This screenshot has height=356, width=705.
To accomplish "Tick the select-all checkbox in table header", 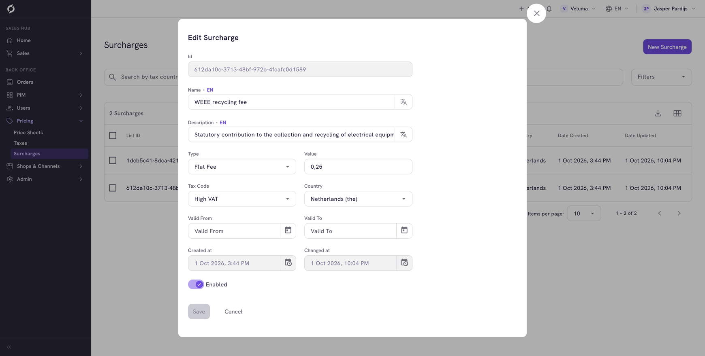I will pos(113,136).
